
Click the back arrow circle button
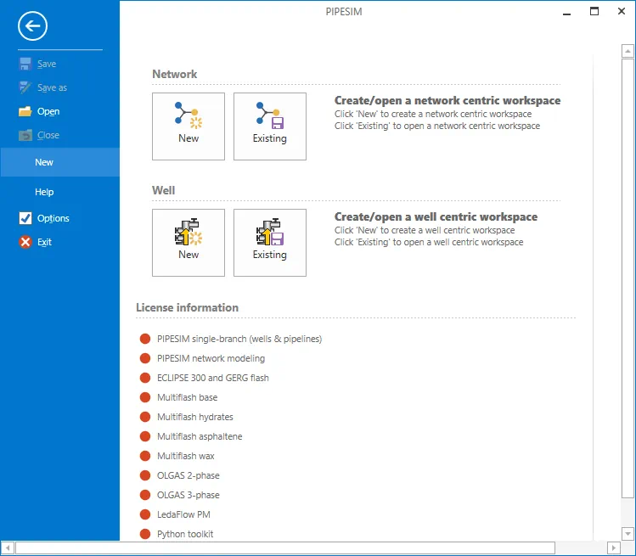(x=32, y=26)
